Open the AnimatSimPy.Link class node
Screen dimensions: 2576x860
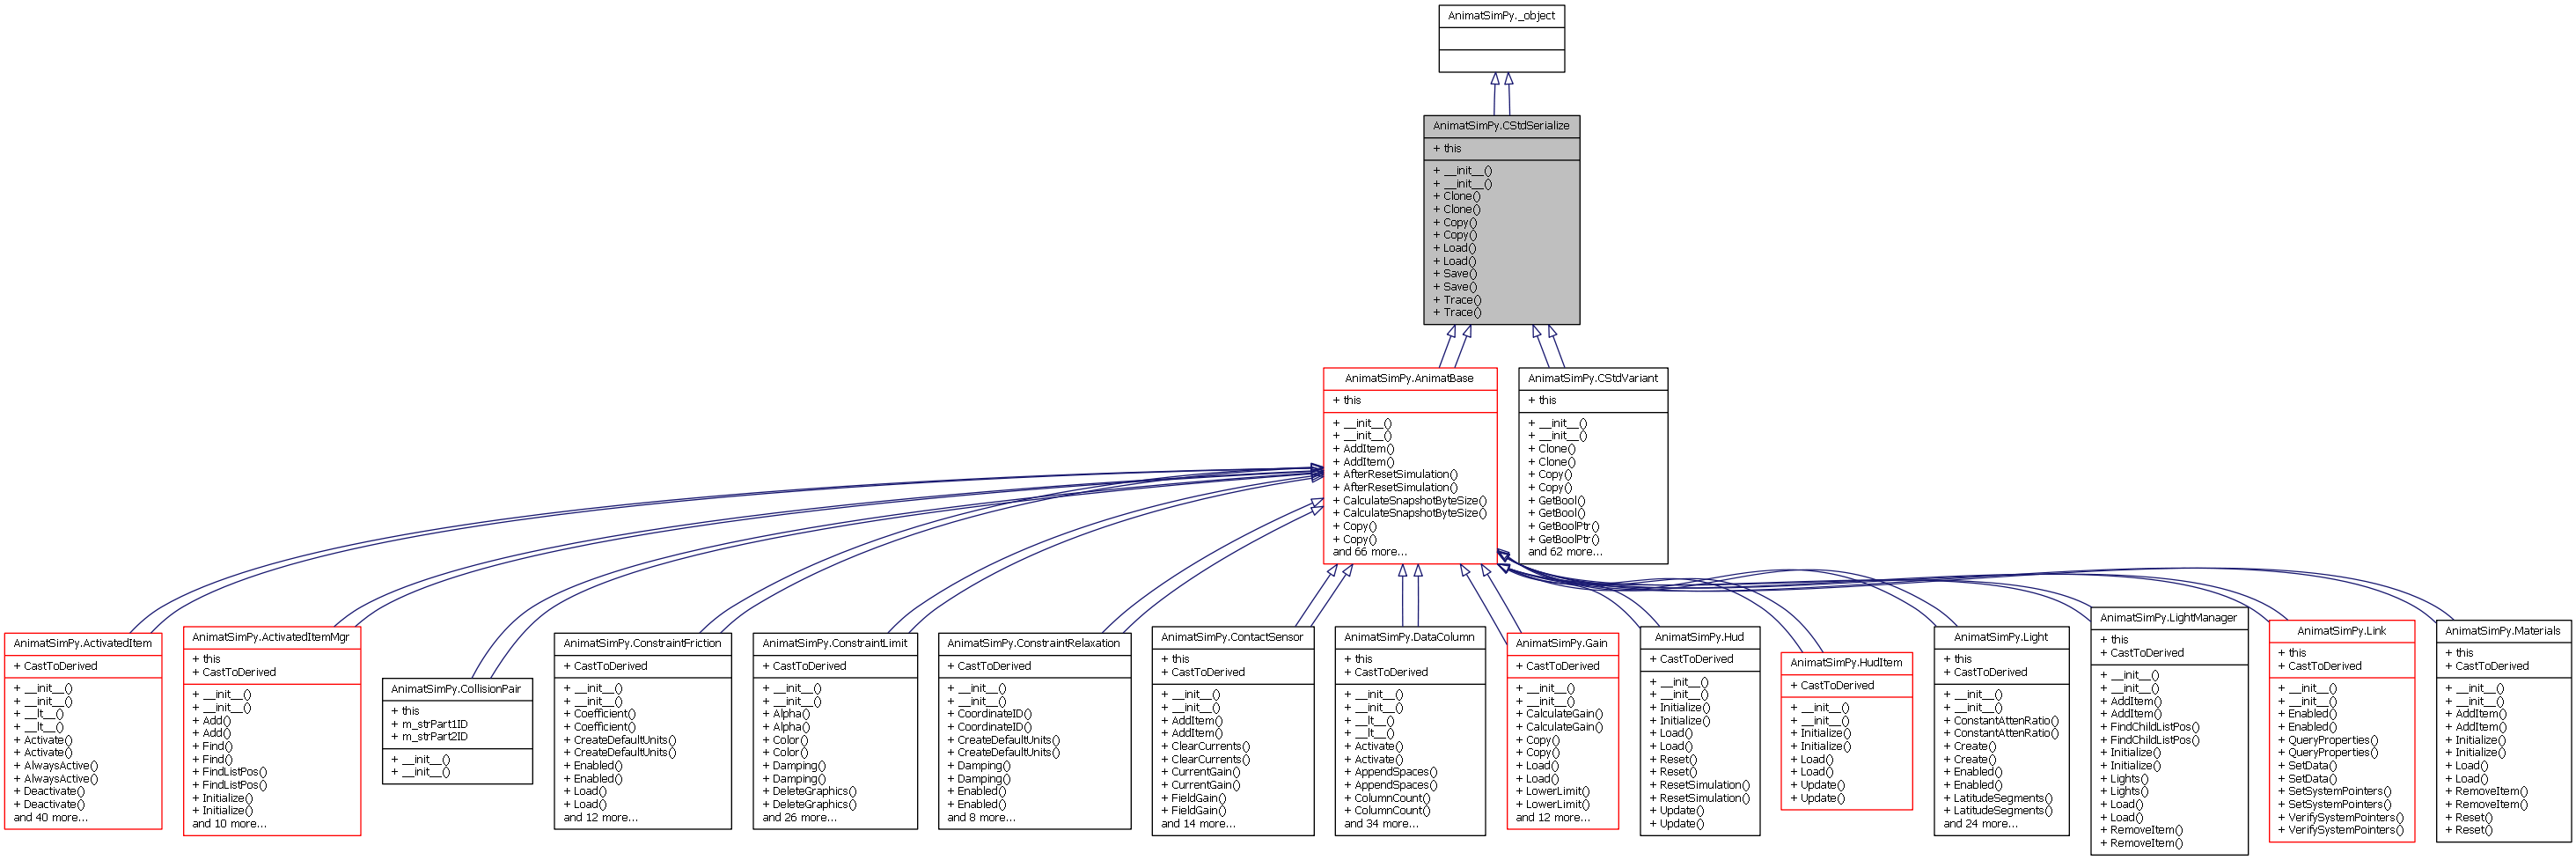coord(2341,731)
